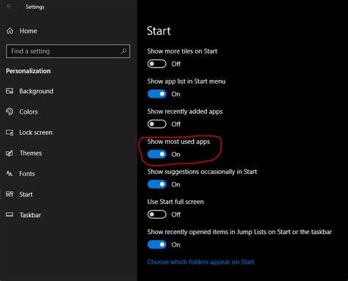Open Choose which folders appear on Start

200,262
